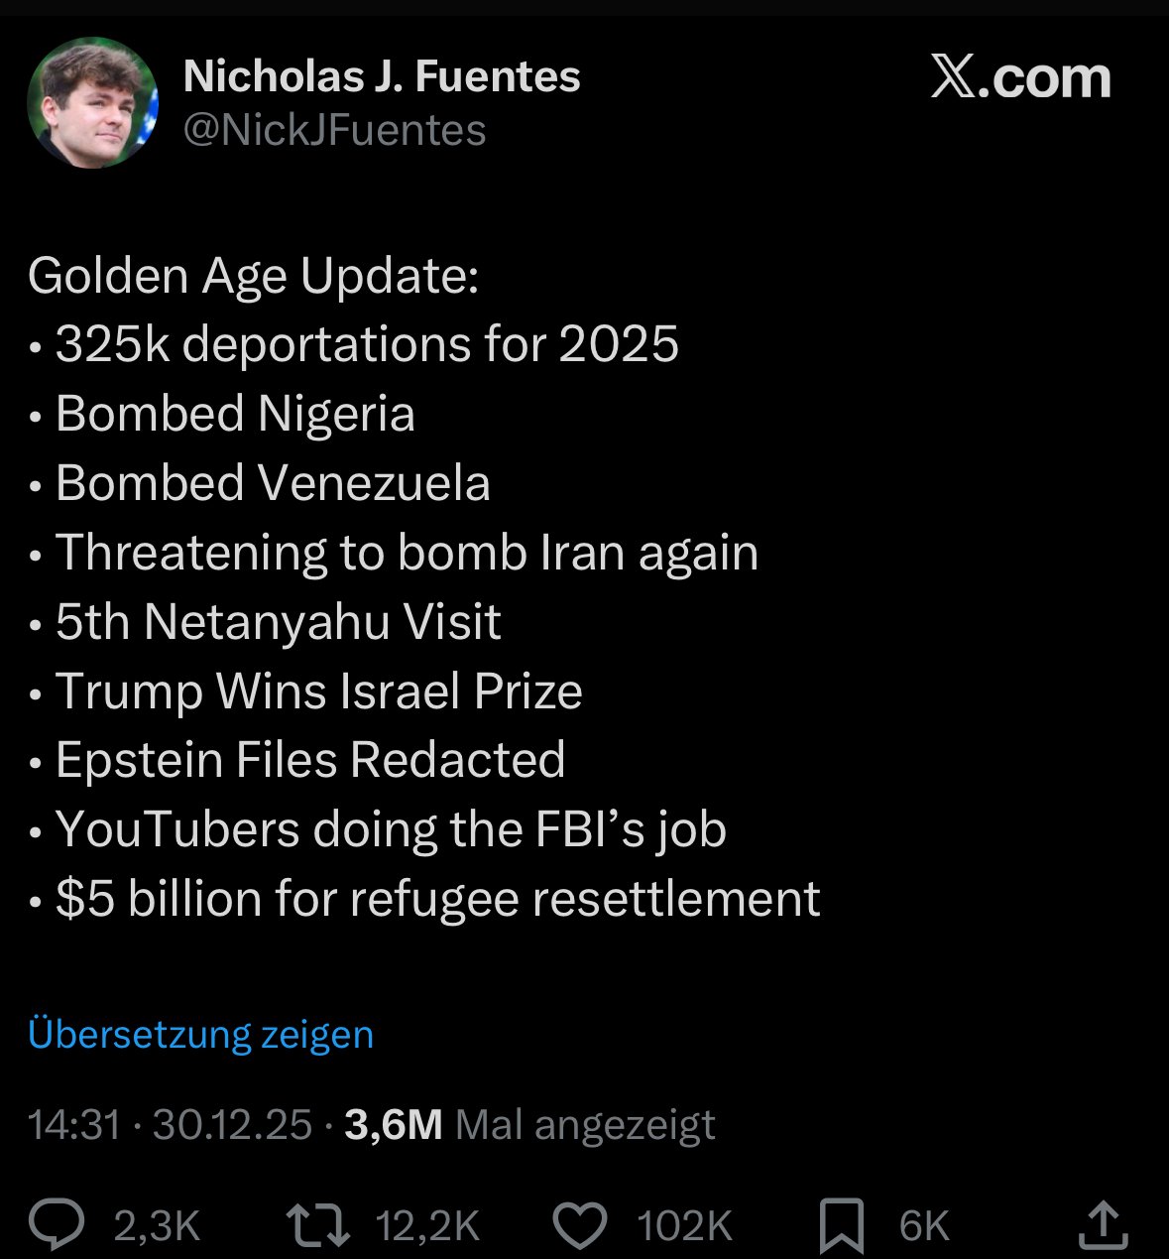The width and height of the screenshot is (1169, 1259).
Task: Open the @NickJFuentes handle link
Action: [x=335, y=130]
